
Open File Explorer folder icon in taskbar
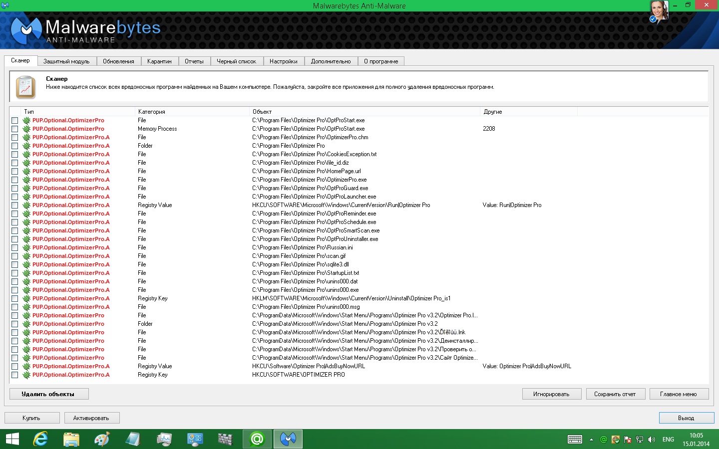tap(71, 439)
